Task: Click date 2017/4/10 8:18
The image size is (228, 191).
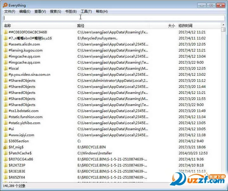Action: click(x=191, y=165)
